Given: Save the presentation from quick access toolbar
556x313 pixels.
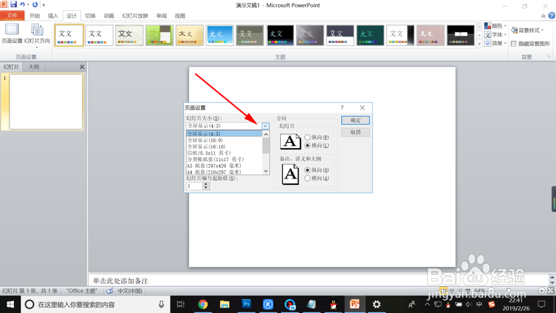Looking at the screenshot, I should pyautogui.click(x=13, y=4).
